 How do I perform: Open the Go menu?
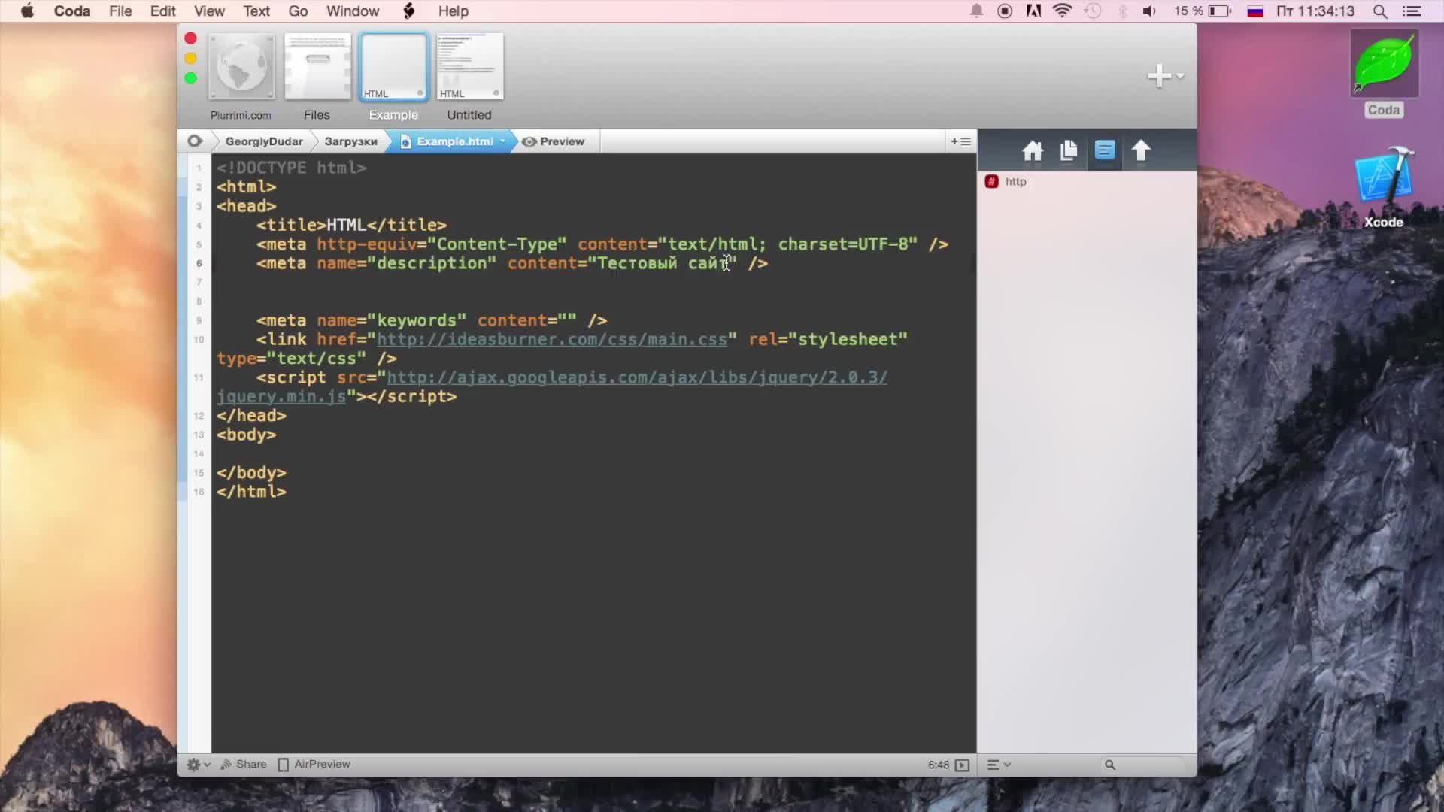298,11
